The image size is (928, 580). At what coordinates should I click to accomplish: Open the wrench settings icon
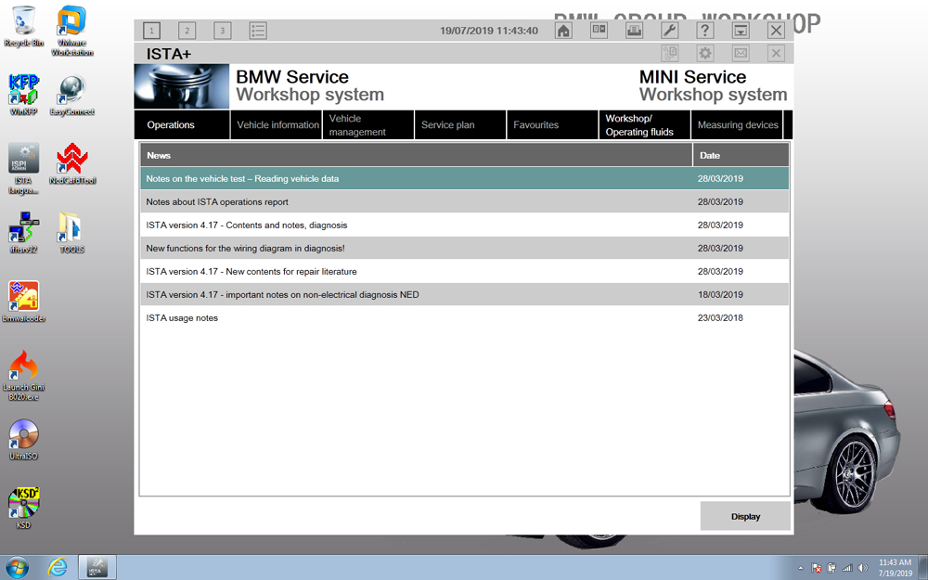click(x=669, y=31)
